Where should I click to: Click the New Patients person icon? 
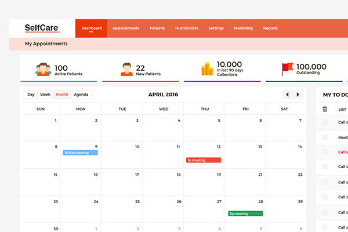pos(126,70)
